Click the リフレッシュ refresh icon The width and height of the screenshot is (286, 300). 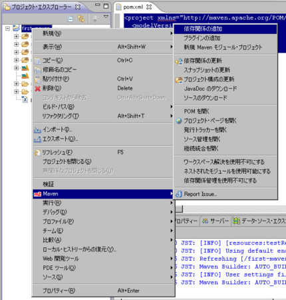37,153
